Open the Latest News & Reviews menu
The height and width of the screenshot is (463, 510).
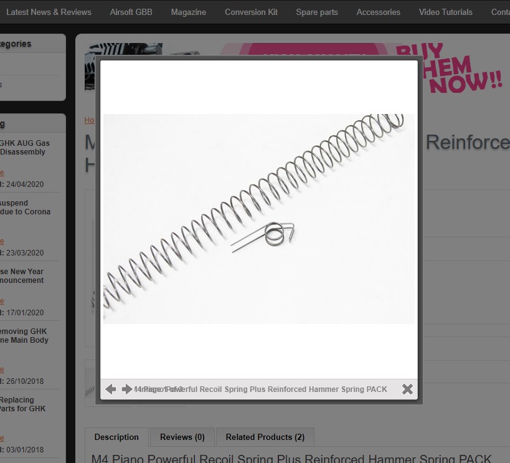tap(49, 12)
